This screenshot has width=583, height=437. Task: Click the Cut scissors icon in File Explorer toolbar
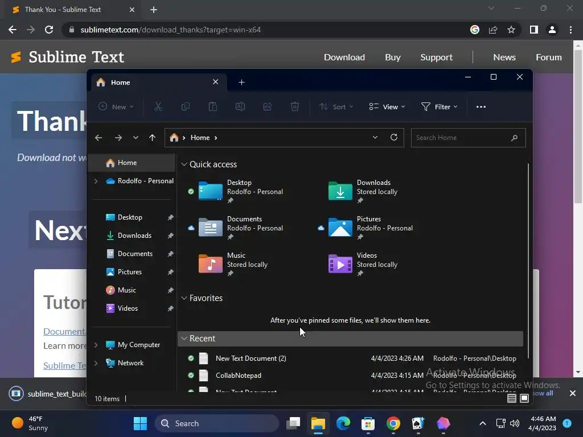158,106
